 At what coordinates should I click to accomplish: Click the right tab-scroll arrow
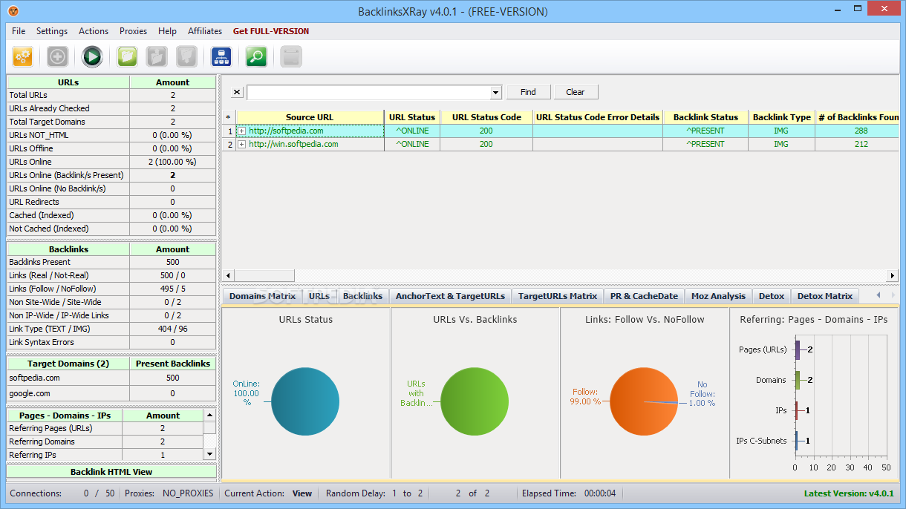[893, 295]
